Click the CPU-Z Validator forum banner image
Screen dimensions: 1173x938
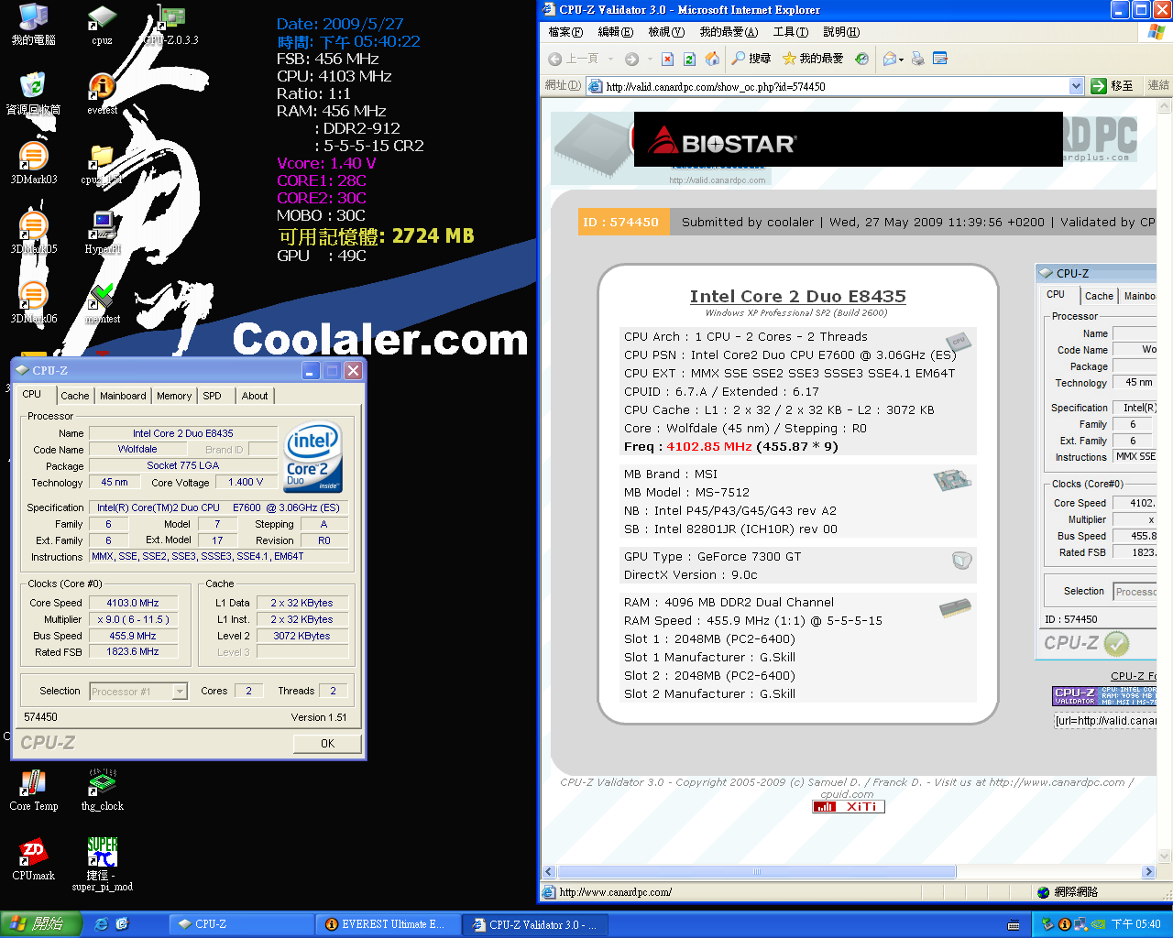tap(1105, 696)
